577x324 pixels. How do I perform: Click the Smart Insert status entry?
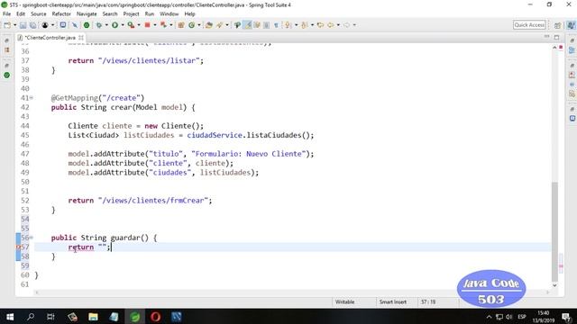point(393,302)
